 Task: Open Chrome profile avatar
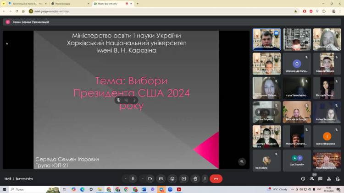point(333,11)
